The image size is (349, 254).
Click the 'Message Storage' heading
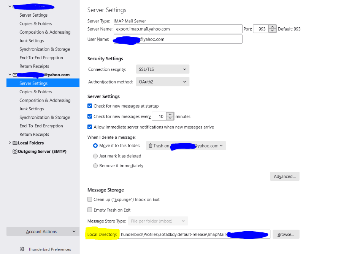[x=106, y=190]
